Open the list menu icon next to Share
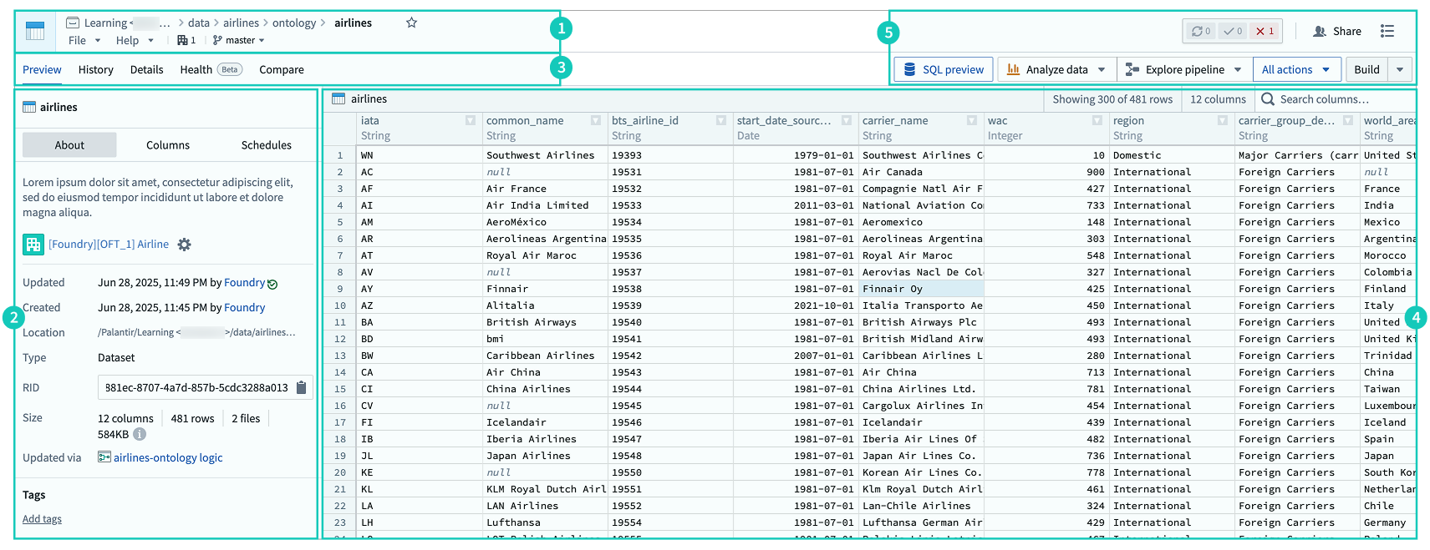1430x550 pixels. point(1387,31)
